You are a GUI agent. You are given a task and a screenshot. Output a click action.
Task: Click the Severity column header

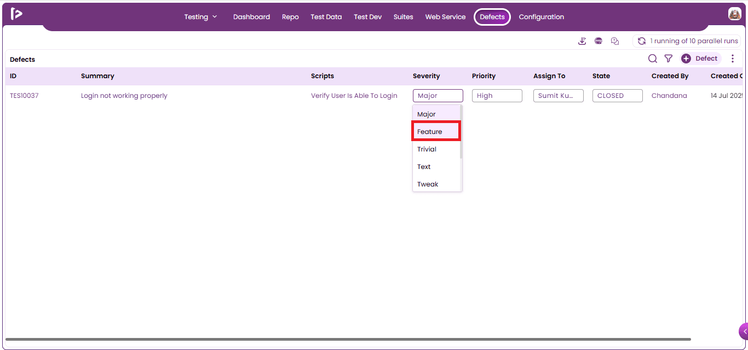[x=427, y=76]
